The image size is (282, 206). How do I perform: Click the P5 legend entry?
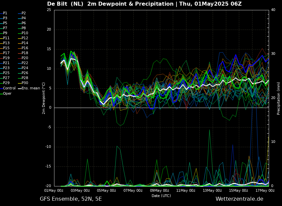(x=4, y=23)
